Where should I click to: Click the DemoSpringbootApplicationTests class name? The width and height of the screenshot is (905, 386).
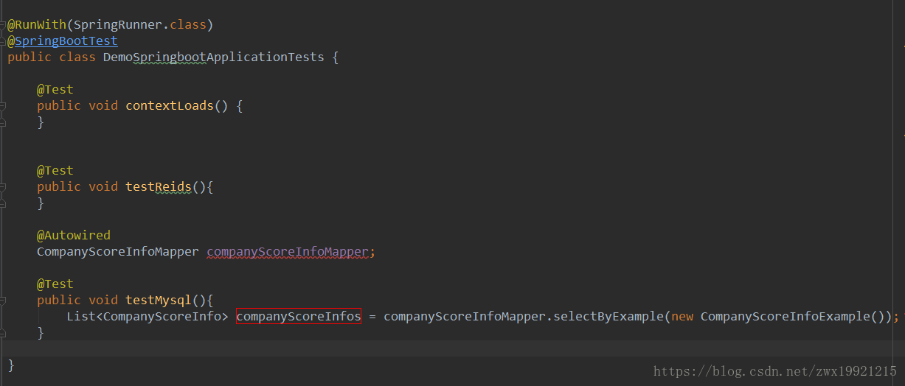click(x=213, y=57)
